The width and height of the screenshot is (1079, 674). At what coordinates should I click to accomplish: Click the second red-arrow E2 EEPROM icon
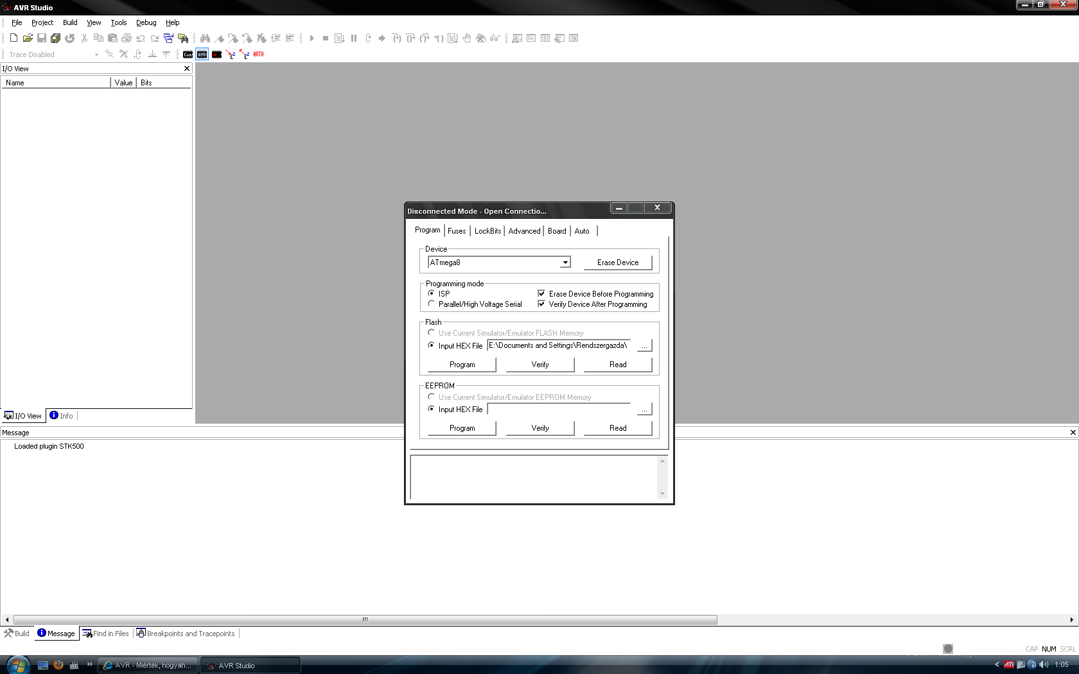[245, 55]
